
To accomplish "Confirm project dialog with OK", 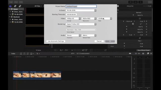I will click(110, 41).
